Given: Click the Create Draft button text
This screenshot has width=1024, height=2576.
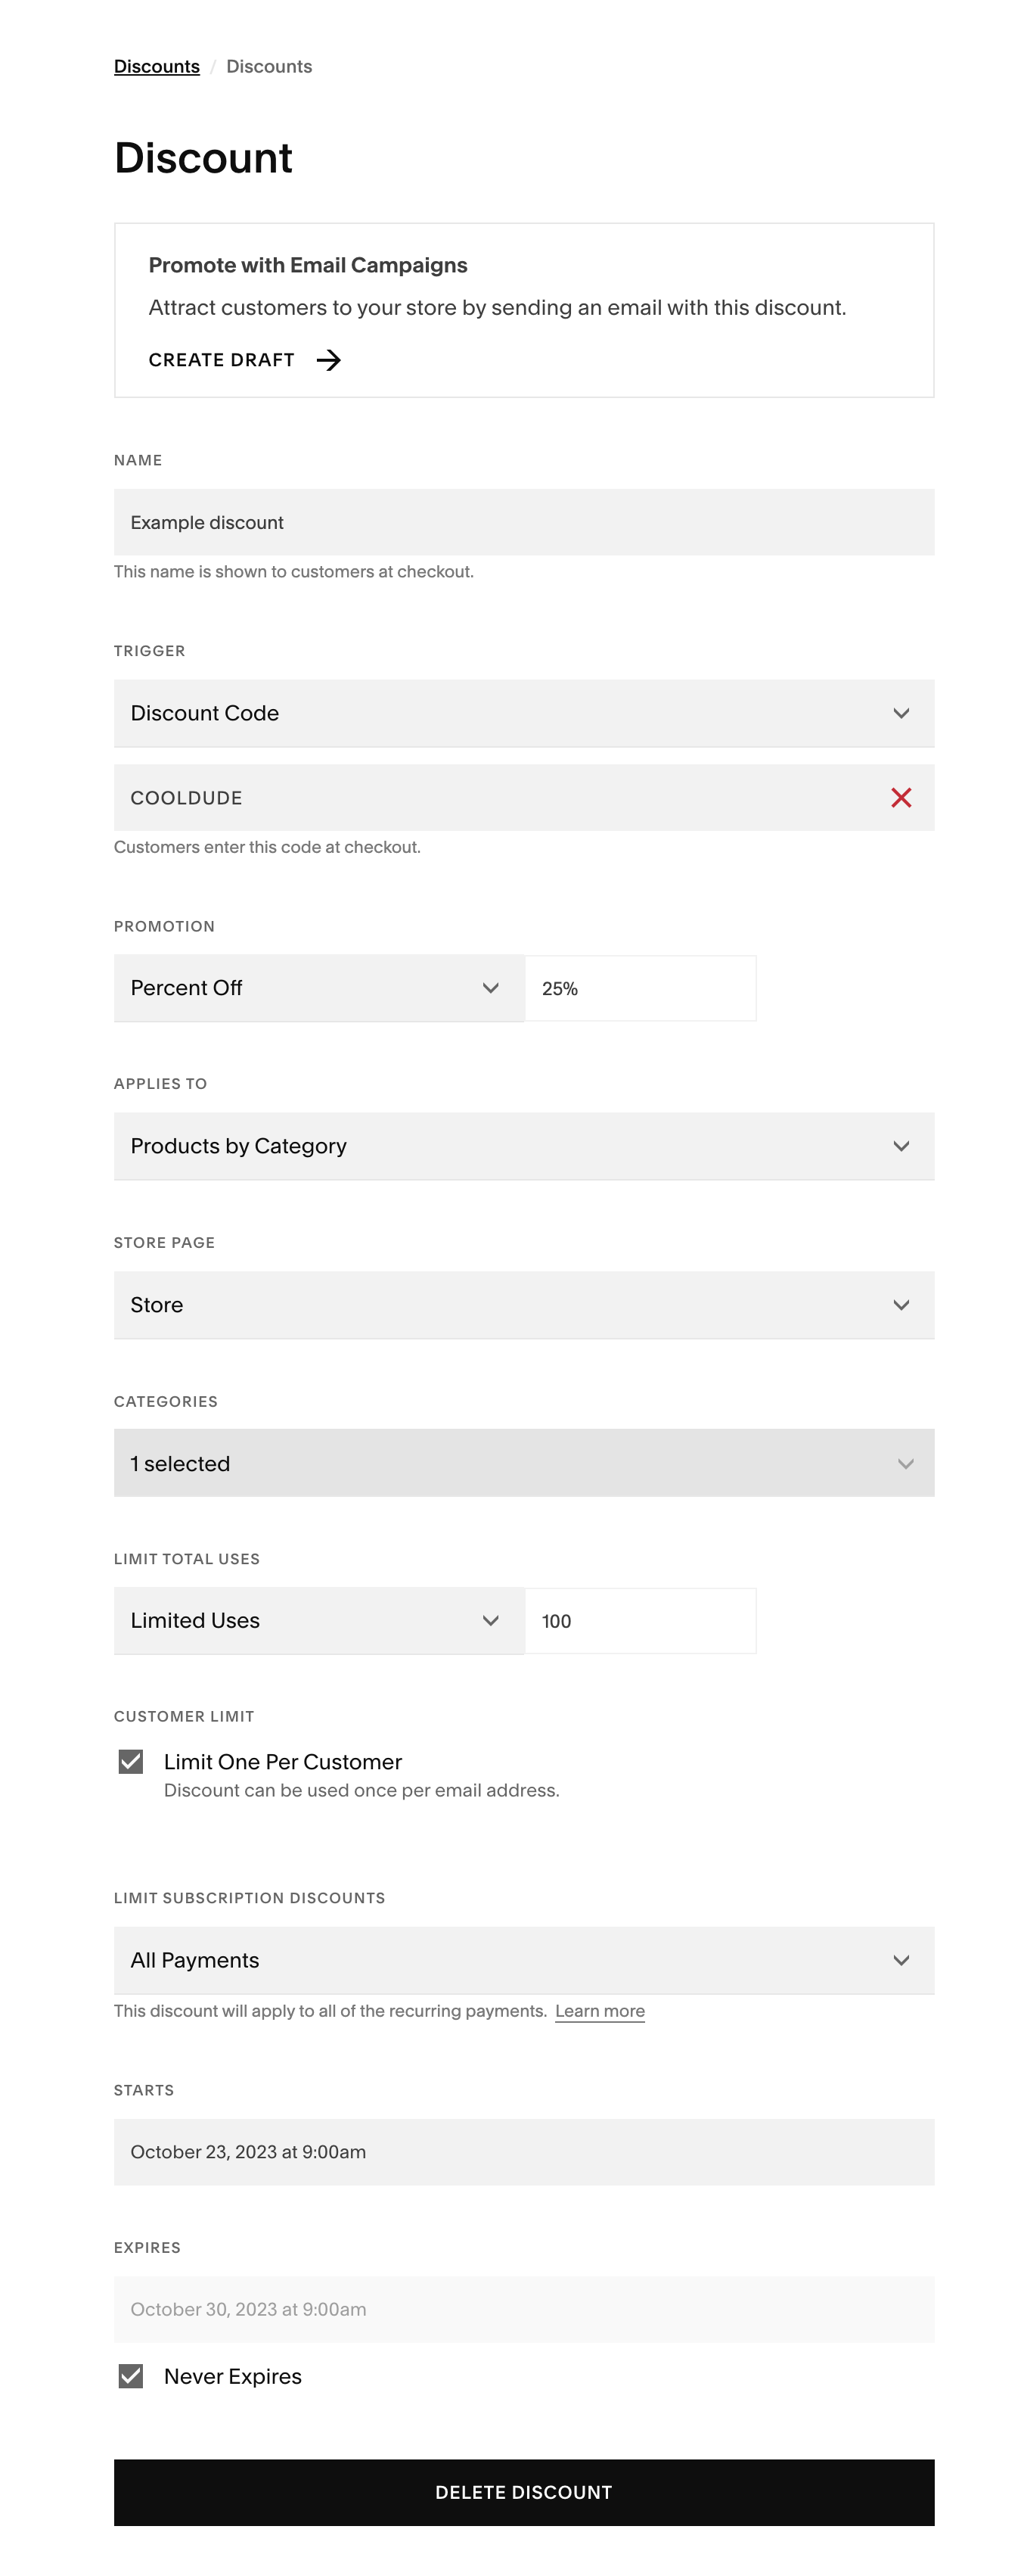Looking at the screenshot, I should click(222, 360).
